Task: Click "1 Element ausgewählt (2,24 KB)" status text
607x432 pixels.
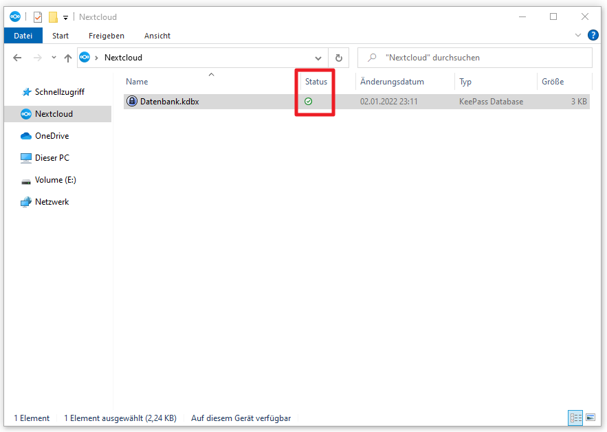Action: pos(120,418)
